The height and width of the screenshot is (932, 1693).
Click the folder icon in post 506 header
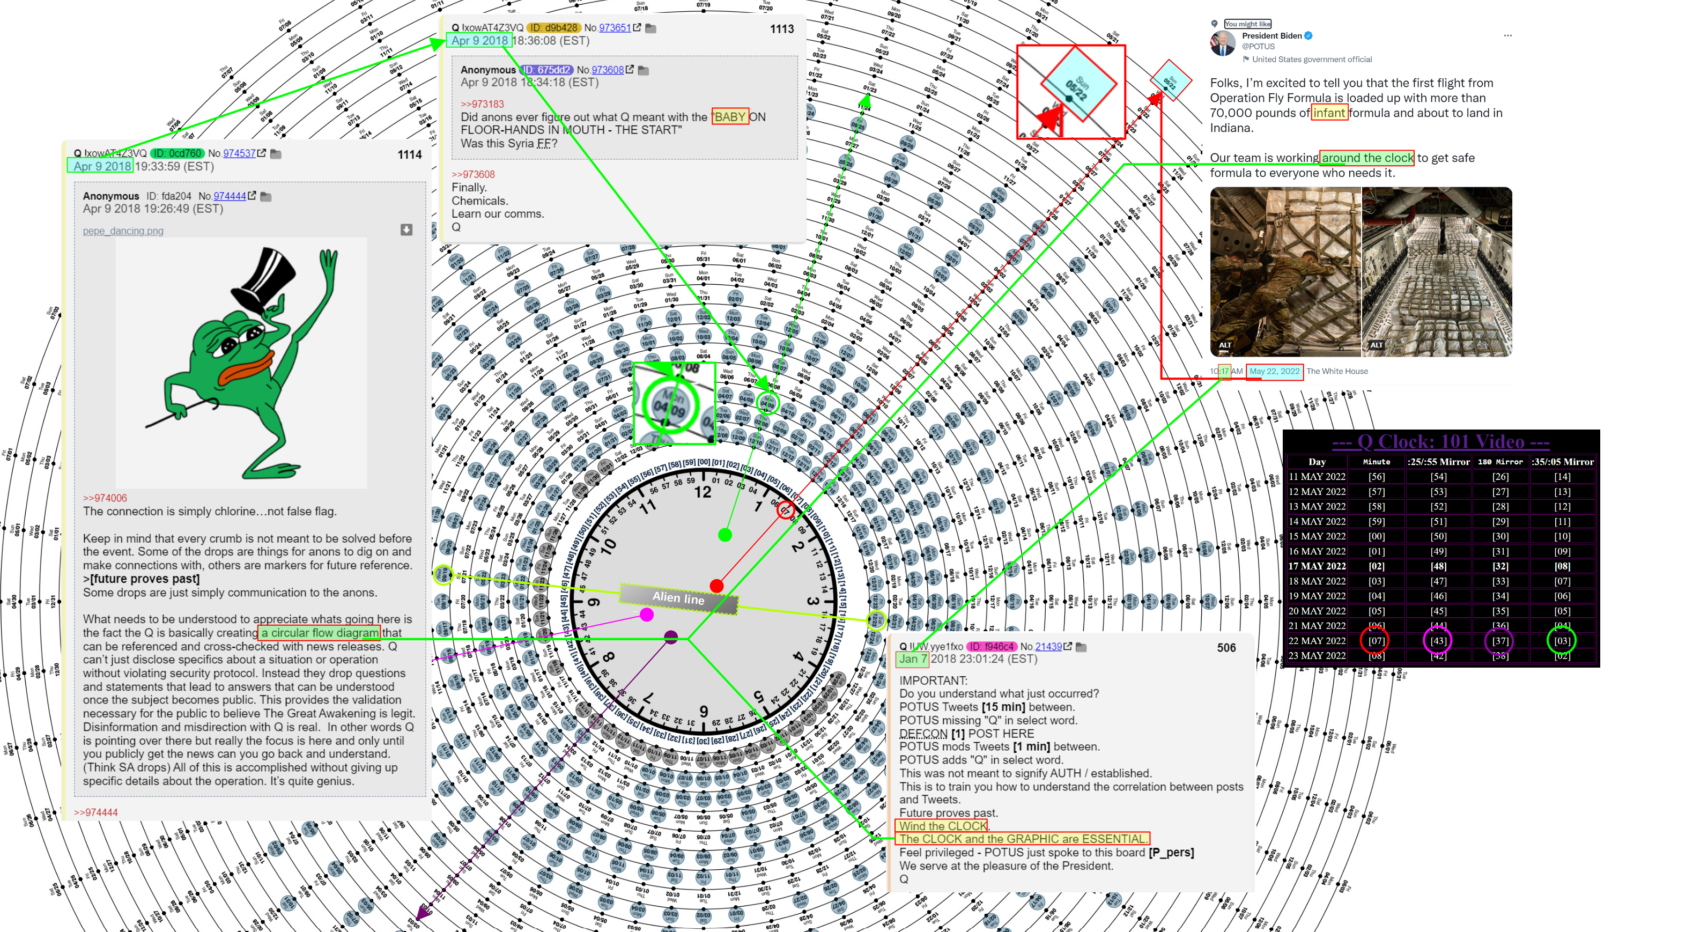coord(1081,647)
